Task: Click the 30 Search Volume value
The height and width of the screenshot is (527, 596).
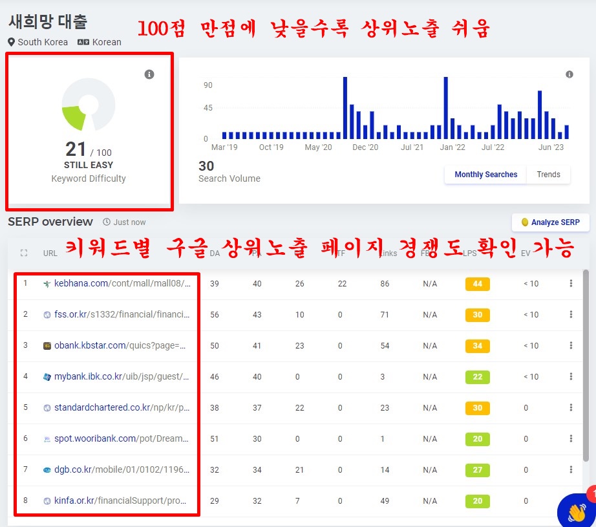Action: tap(206, 166)
